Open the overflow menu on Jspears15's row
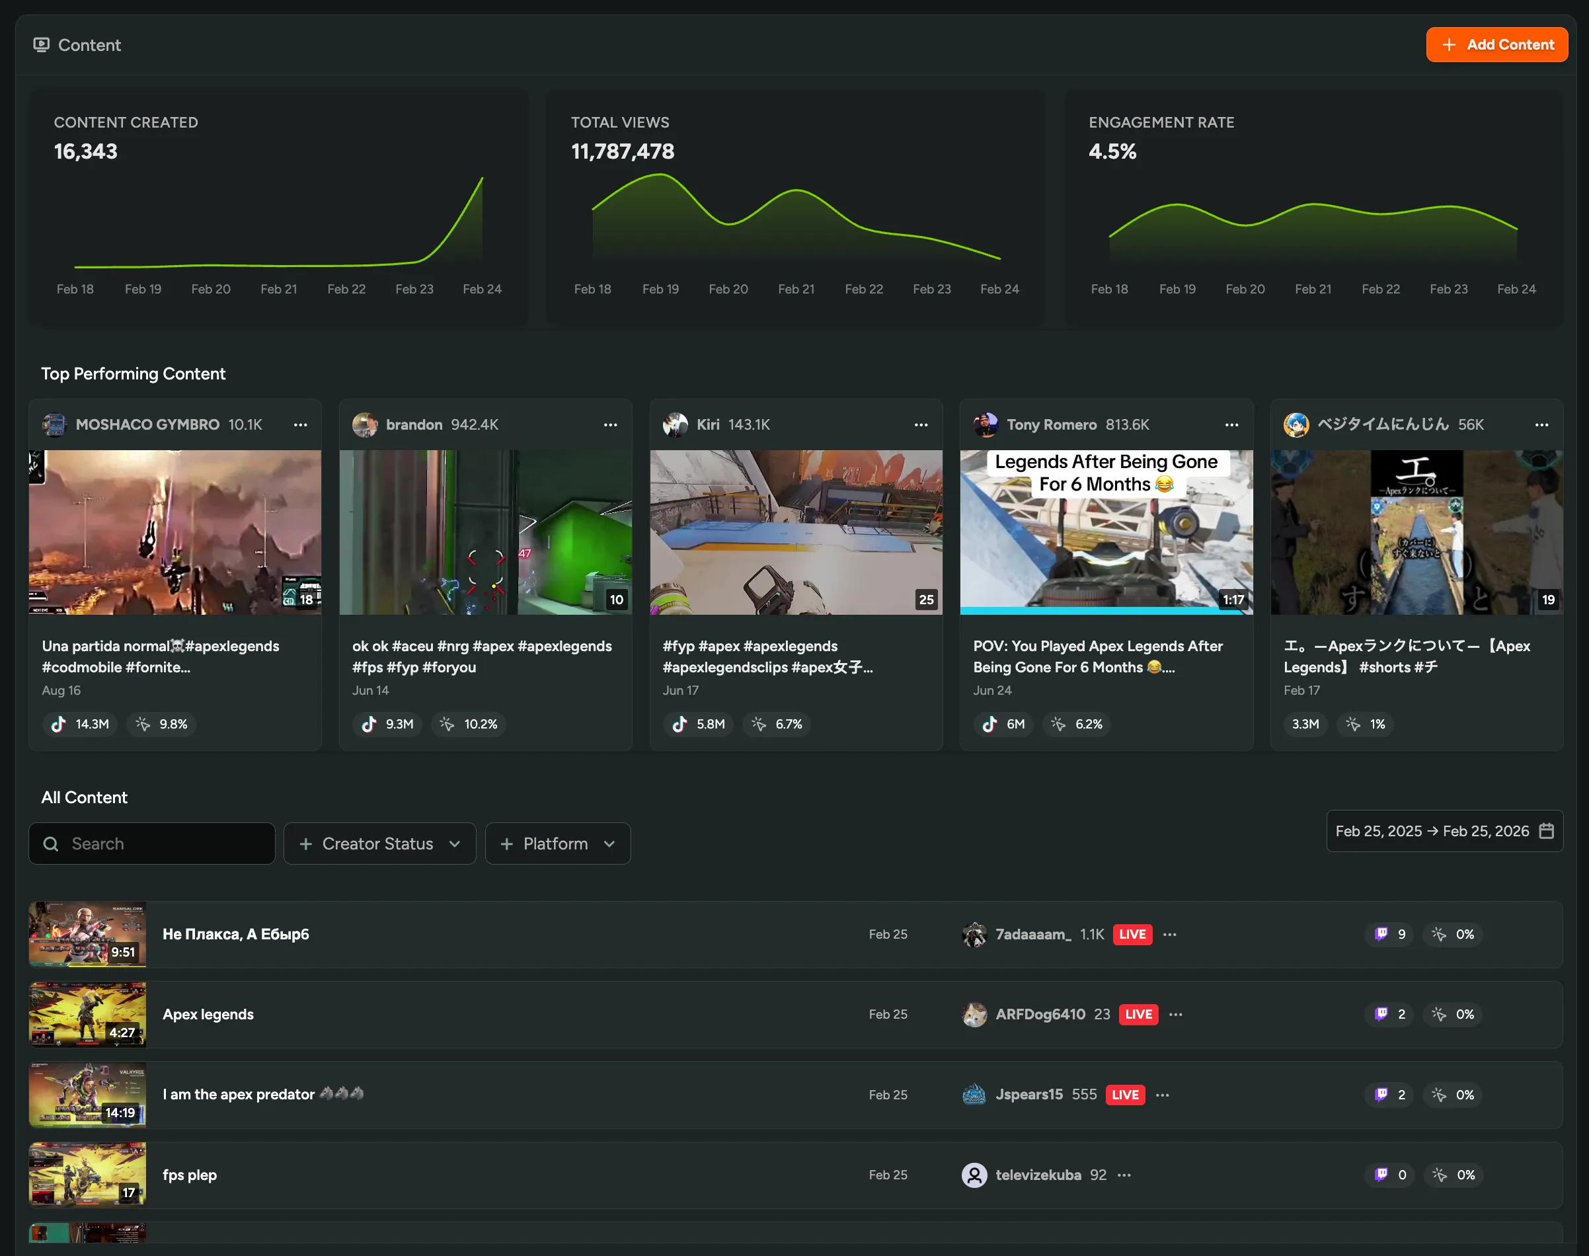 [x=1162, y=1094]
